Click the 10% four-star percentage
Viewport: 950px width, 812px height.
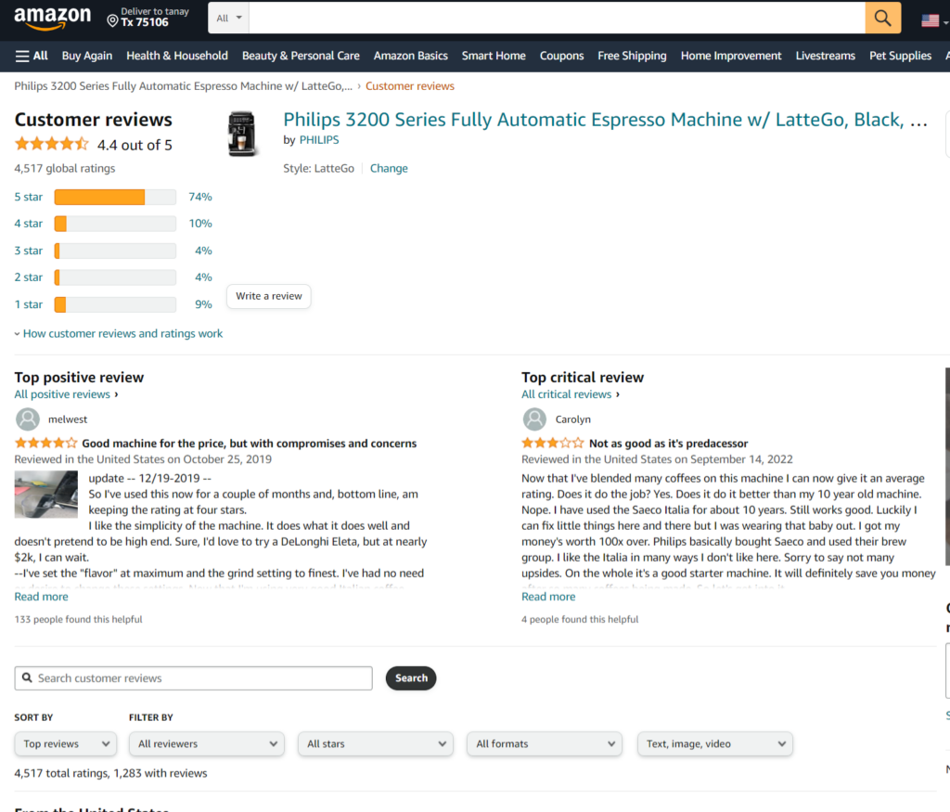[200, 224]
